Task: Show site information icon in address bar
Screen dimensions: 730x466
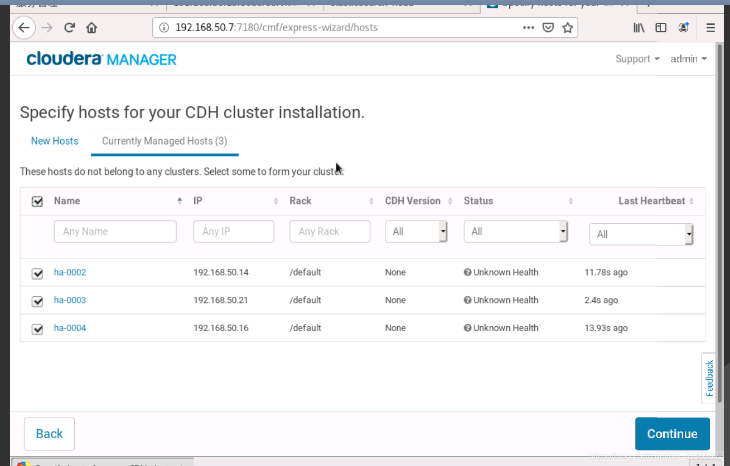Action: [x=163, y=27]
